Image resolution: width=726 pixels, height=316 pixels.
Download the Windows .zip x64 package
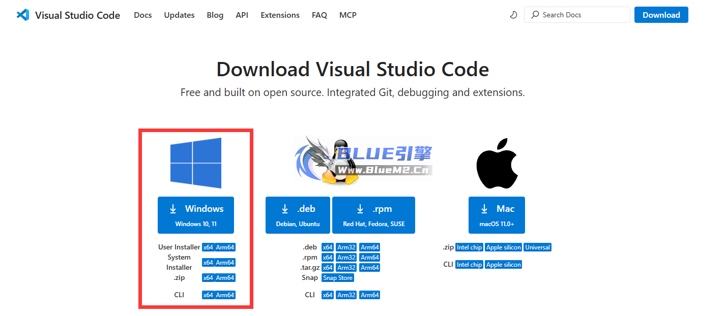click(x=208, y=278)
